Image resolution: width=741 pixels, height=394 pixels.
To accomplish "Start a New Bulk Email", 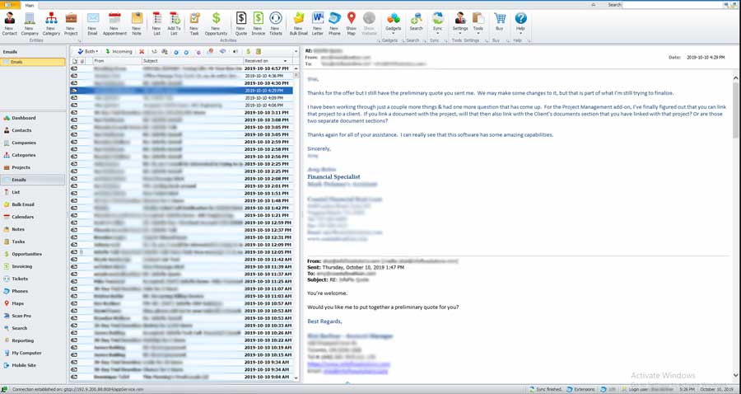I will pos(299,24).
